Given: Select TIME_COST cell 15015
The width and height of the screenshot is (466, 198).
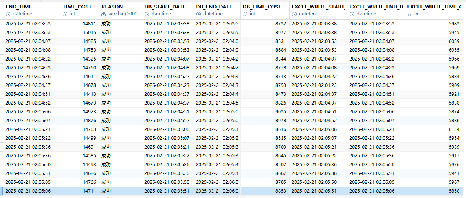Looking at the screenshot, I should coord(80,33).
